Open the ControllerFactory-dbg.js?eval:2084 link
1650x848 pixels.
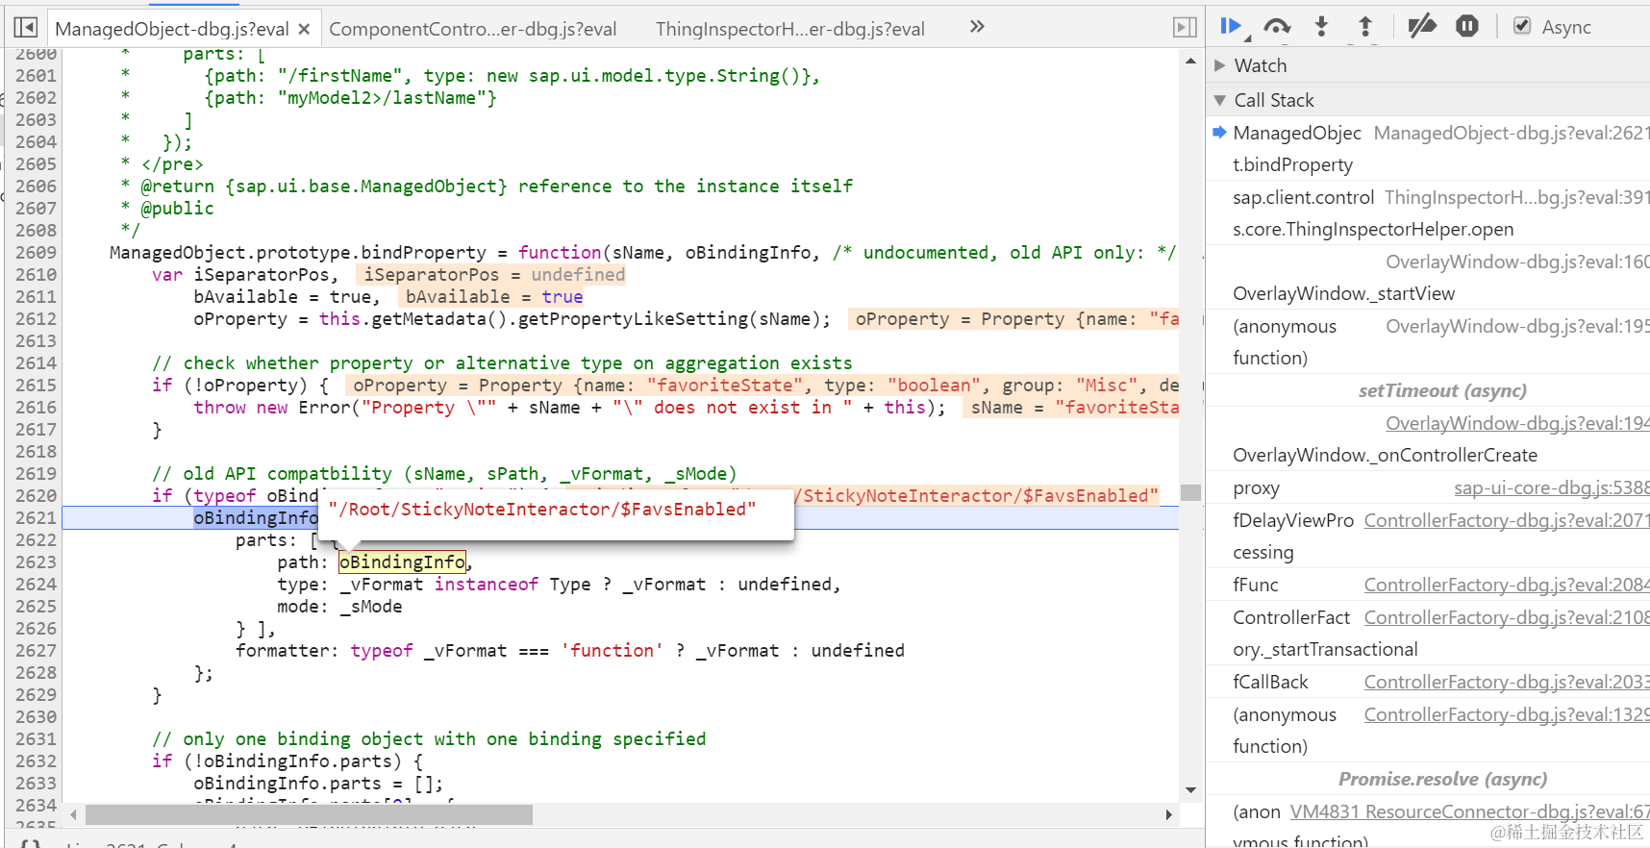pyautogui.click(x=1507, y=585)
